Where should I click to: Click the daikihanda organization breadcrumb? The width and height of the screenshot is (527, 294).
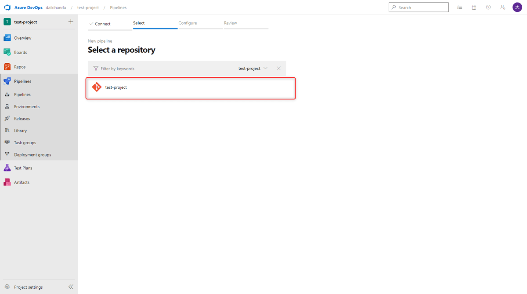coord(56,7)
